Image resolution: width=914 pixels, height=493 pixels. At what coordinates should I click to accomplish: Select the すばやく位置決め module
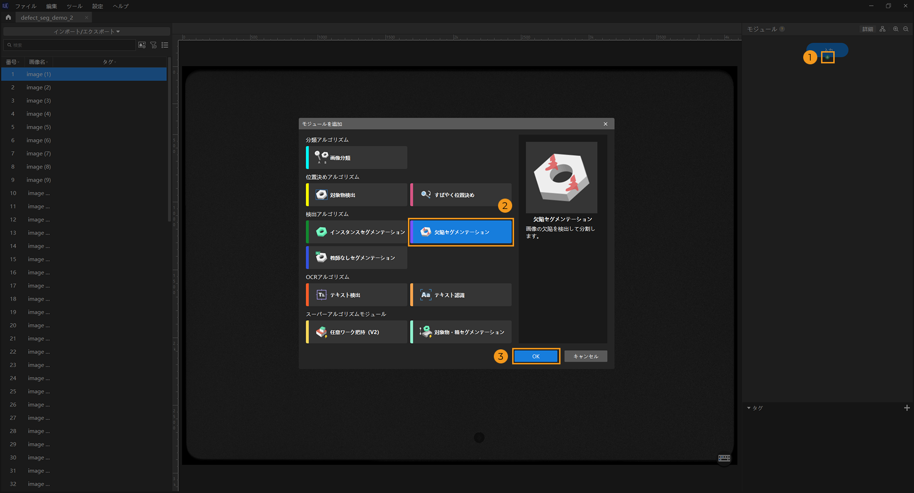click(x=461, y=195)
